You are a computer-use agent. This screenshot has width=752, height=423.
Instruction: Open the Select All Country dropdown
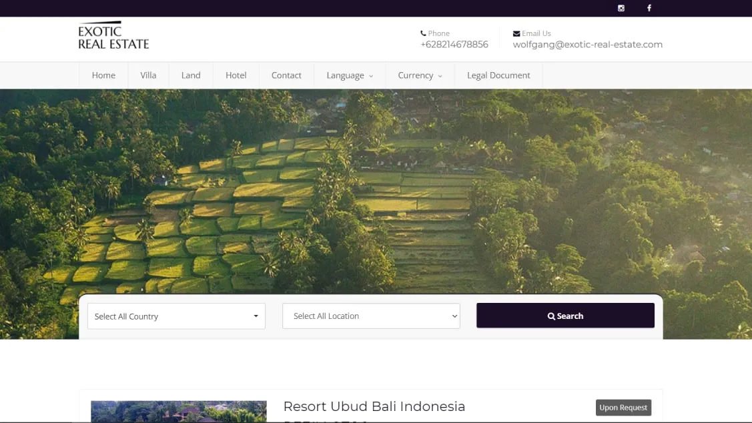pos(176,316)
